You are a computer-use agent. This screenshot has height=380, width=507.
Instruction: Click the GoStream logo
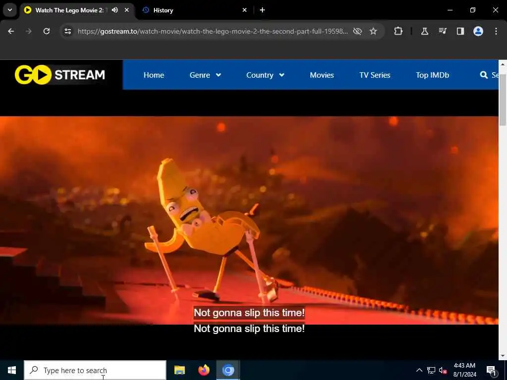coord(60,75)
